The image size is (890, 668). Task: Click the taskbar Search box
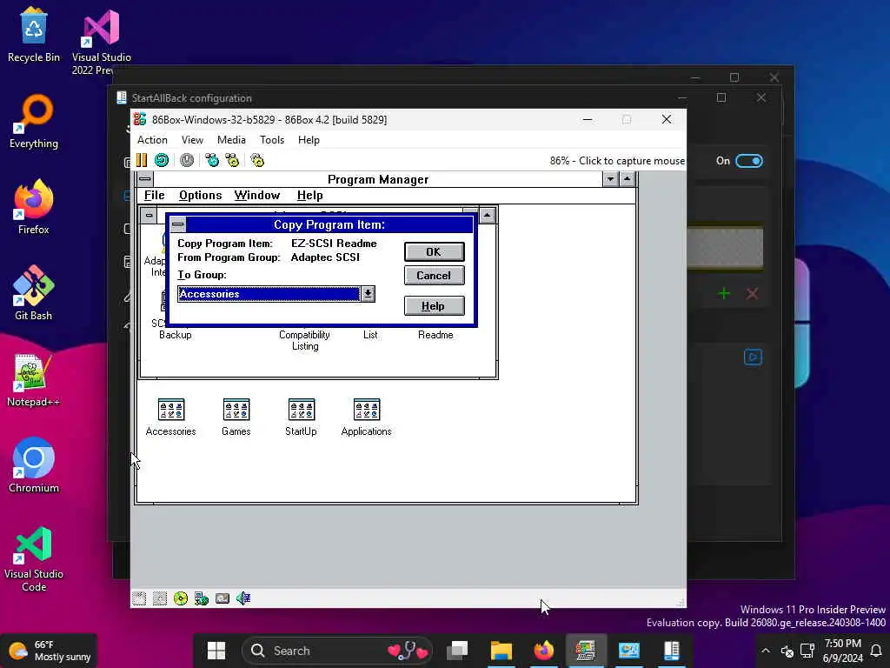tap(336, 651)
